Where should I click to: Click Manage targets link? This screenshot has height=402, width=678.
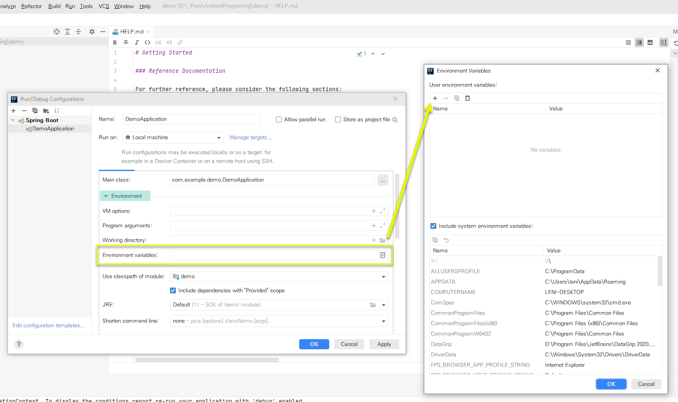pyautogui.click(x=251, y=137)
